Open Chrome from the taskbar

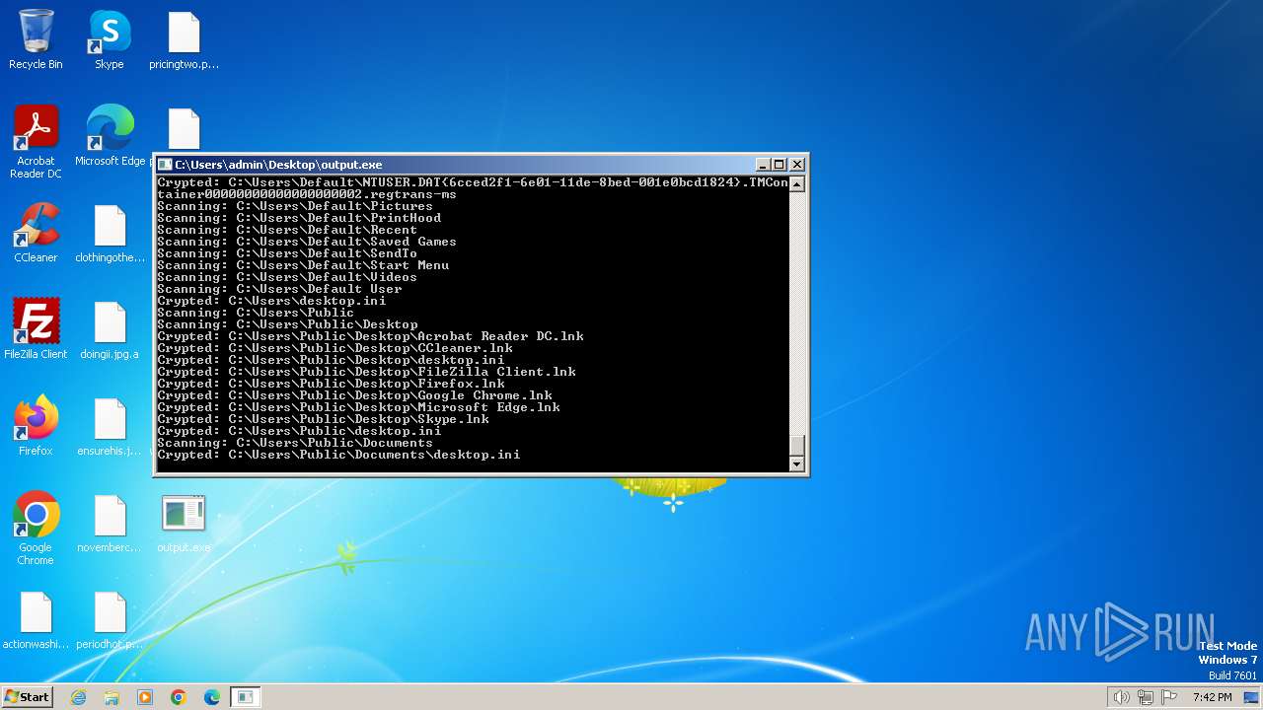(x=179, y=697)
